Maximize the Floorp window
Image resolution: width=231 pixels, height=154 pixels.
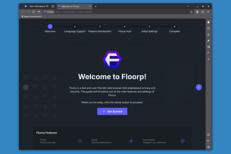pyautogui.click(x=203, y=6)
